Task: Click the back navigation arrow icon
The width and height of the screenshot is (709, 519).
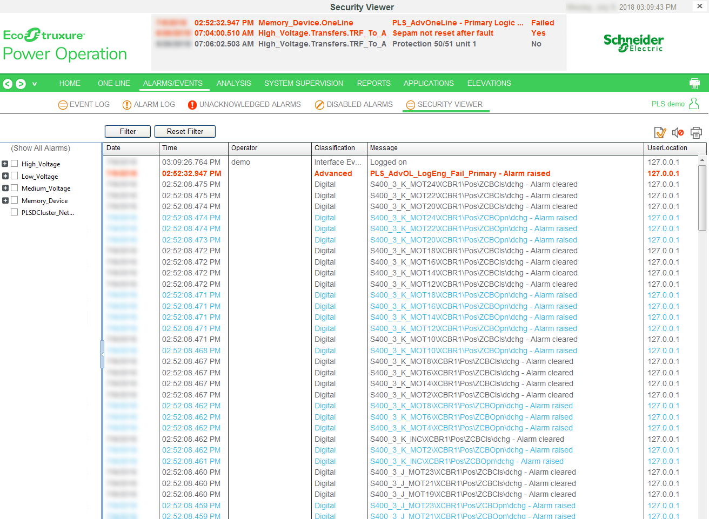Action: pos(8,84)
